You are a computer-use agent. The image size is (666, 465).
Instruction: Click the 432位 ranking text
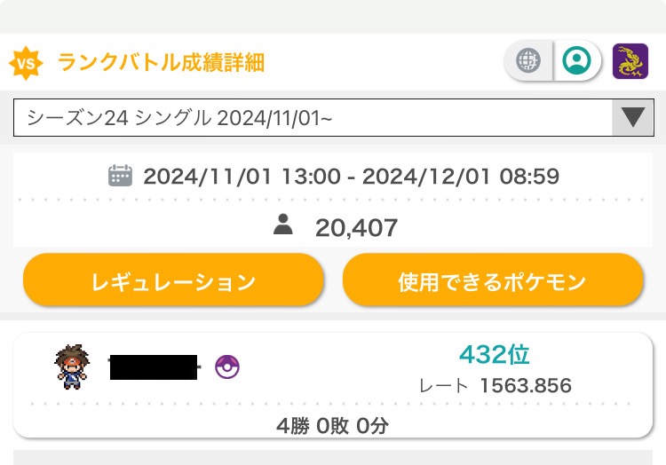[495, 354]
